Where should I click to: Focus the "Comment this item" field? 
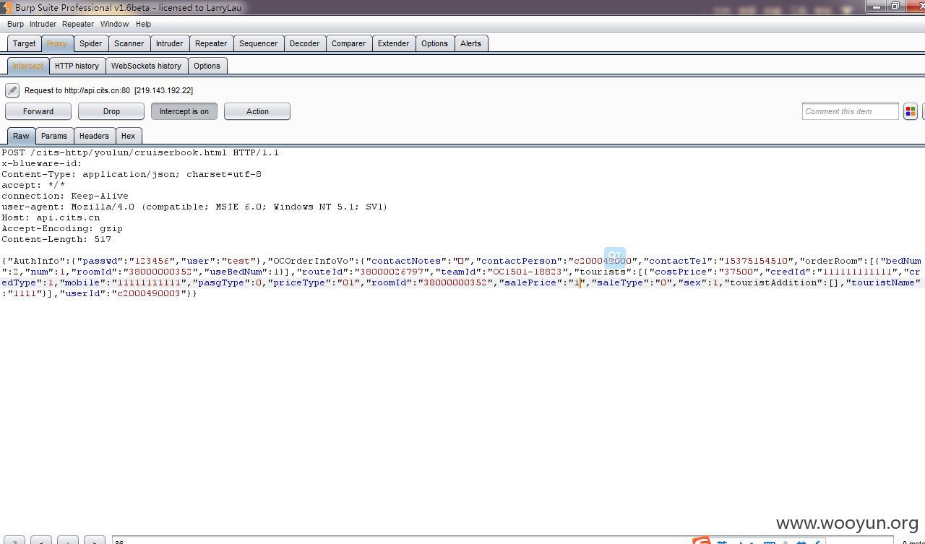[850, 111]
